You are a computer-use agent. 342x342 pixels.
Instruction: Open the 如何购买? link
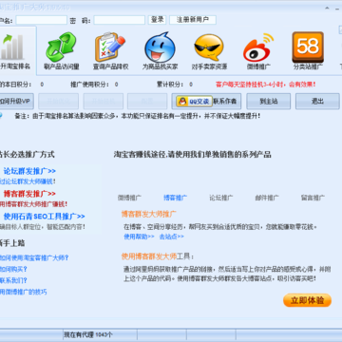coord(13,269)
